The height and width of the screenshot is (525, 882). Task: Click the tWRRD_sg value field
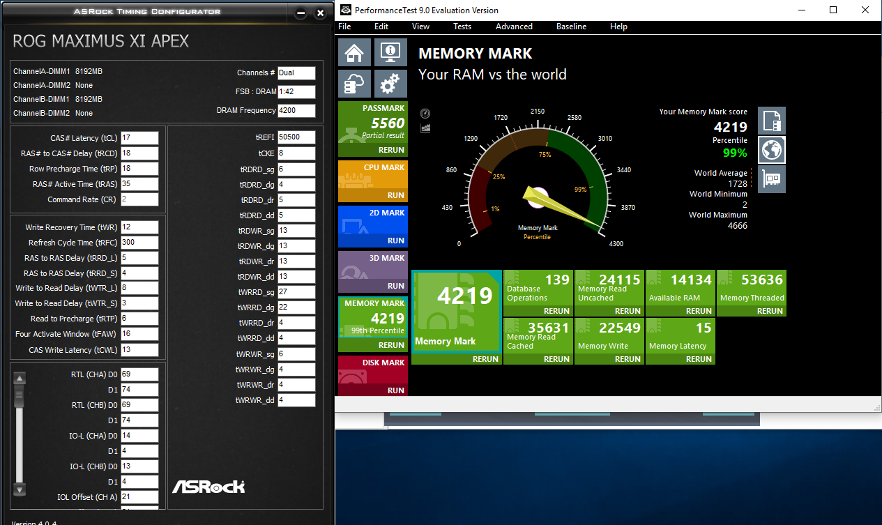point(296,292)
